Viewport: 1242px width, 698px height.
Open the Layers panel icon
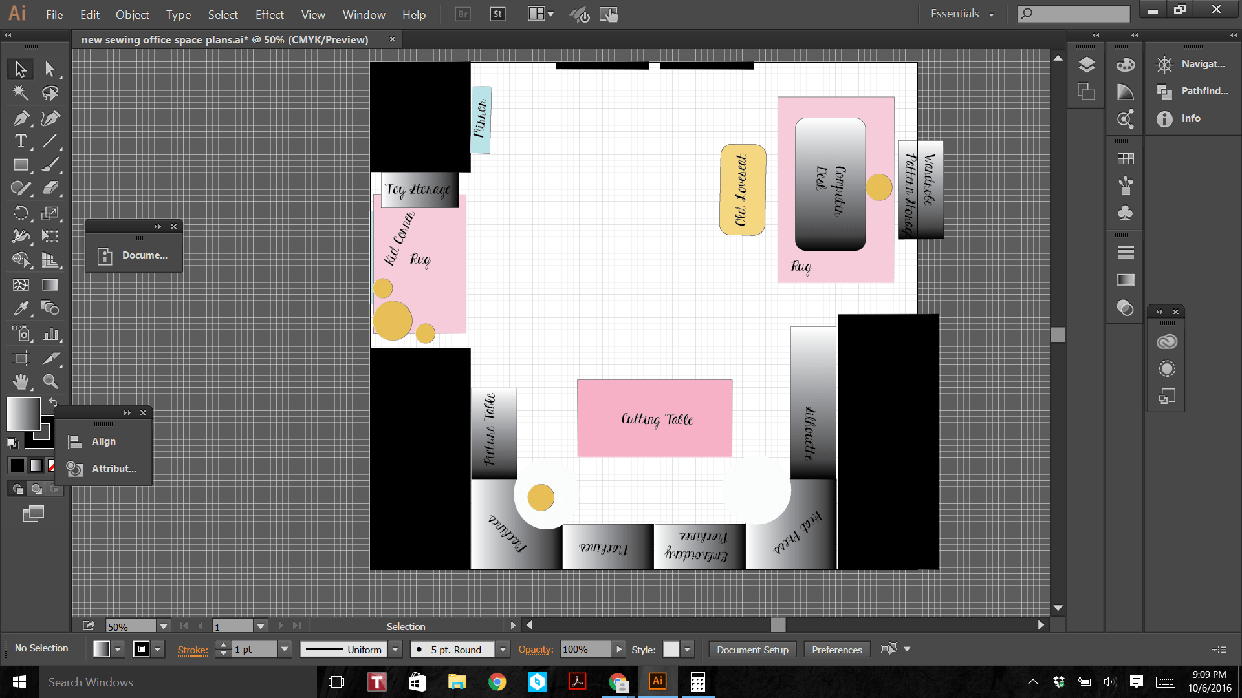tap(1087, 65)
